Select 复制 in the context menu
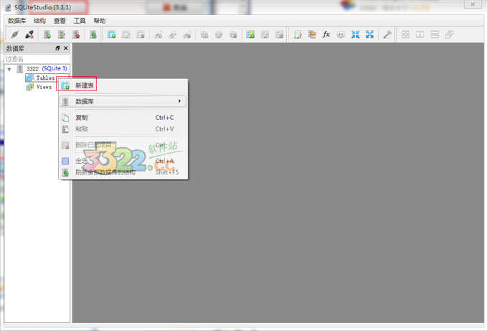 pyautogui.click(x=123, y=117)
